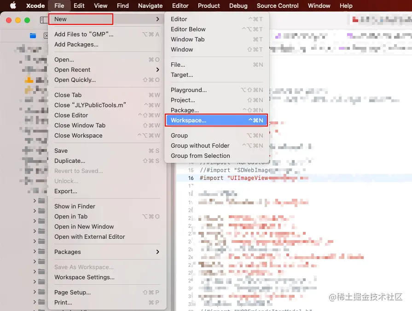The height and width of the screenshot is (311, 412).
Task: Select Print…
Action: (107, 303)
